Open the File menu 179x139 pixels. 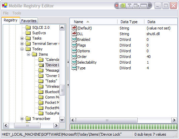[6, 13]
